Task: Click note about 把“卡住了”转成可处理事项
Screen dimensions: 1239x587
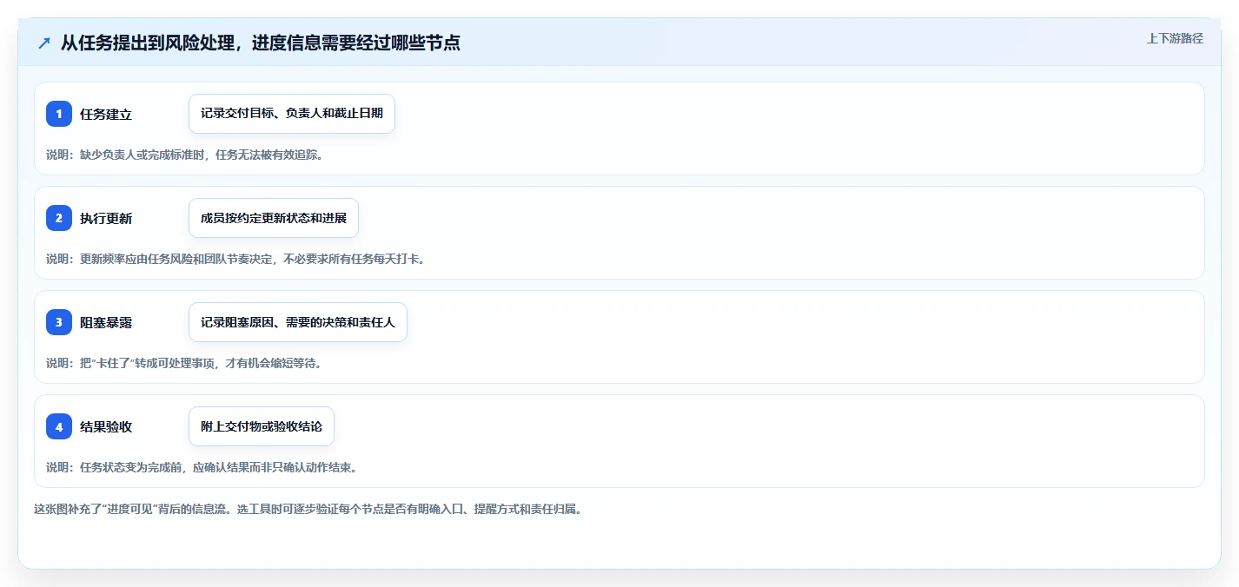Action: click(x=184, y=363)
